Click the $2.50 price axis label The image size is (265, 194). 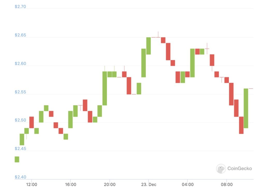click(20, 120)
